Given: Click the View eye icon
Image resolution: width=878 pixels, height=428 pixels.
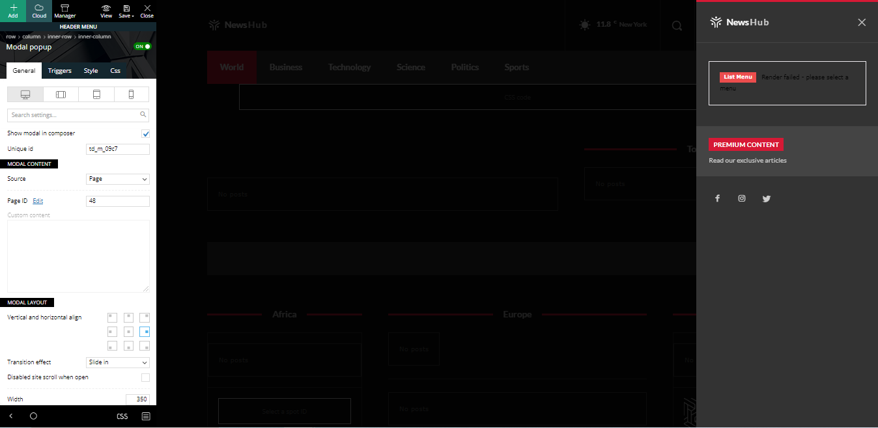Looking at the screenshot, I should pyautogui.click(x=106, y=11).
